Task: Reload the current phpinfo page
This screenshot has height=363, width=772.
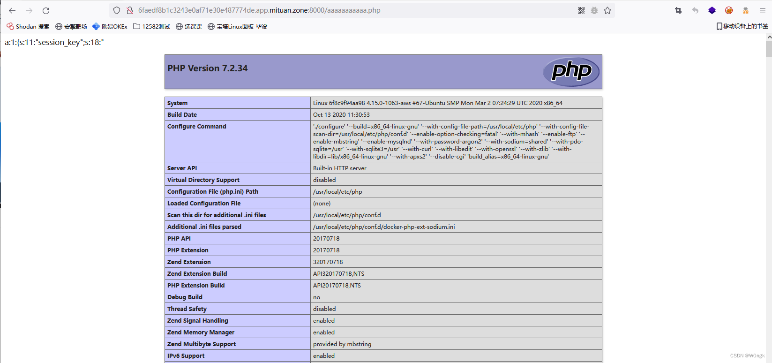Action: click(x=46, y=10)
